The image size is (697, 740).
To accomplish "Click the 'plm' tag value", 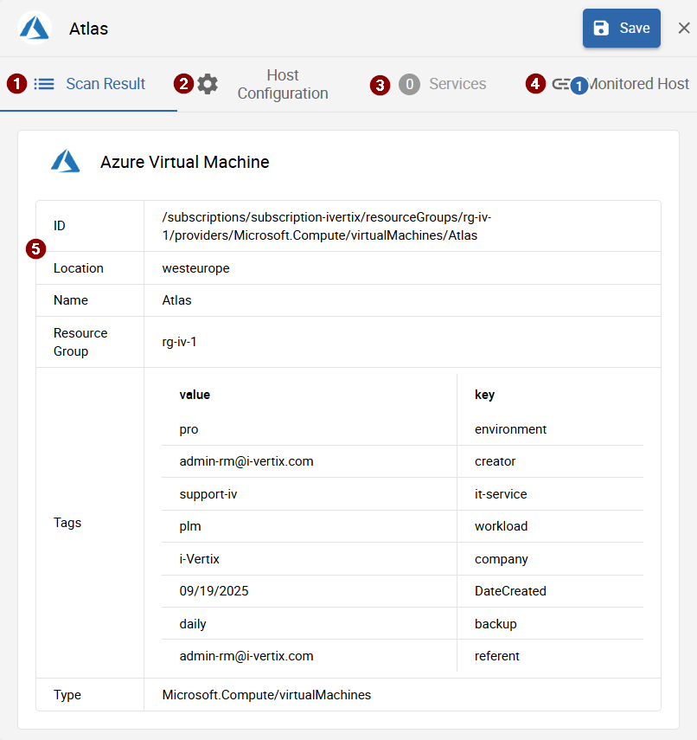I will click(x=190, y=526).
